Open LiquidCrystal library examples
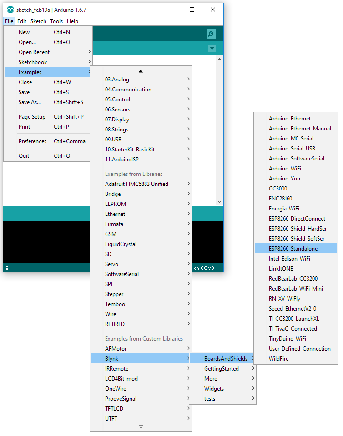The height and width of the screenshot is (436, 343). pos(141,244)
